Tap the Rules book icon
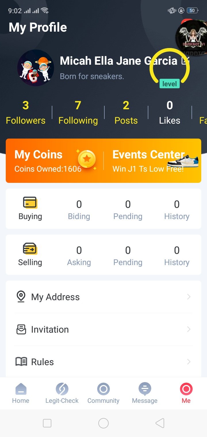 click(x=21, y=362)
